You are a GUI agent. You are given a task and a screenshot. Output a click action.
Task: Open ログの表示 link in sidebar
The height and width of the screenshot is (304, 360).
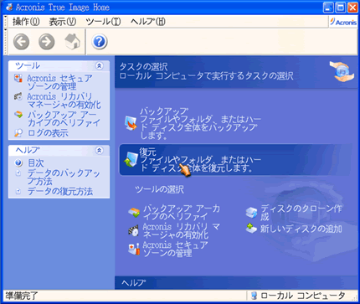click(x=48, y=133)
